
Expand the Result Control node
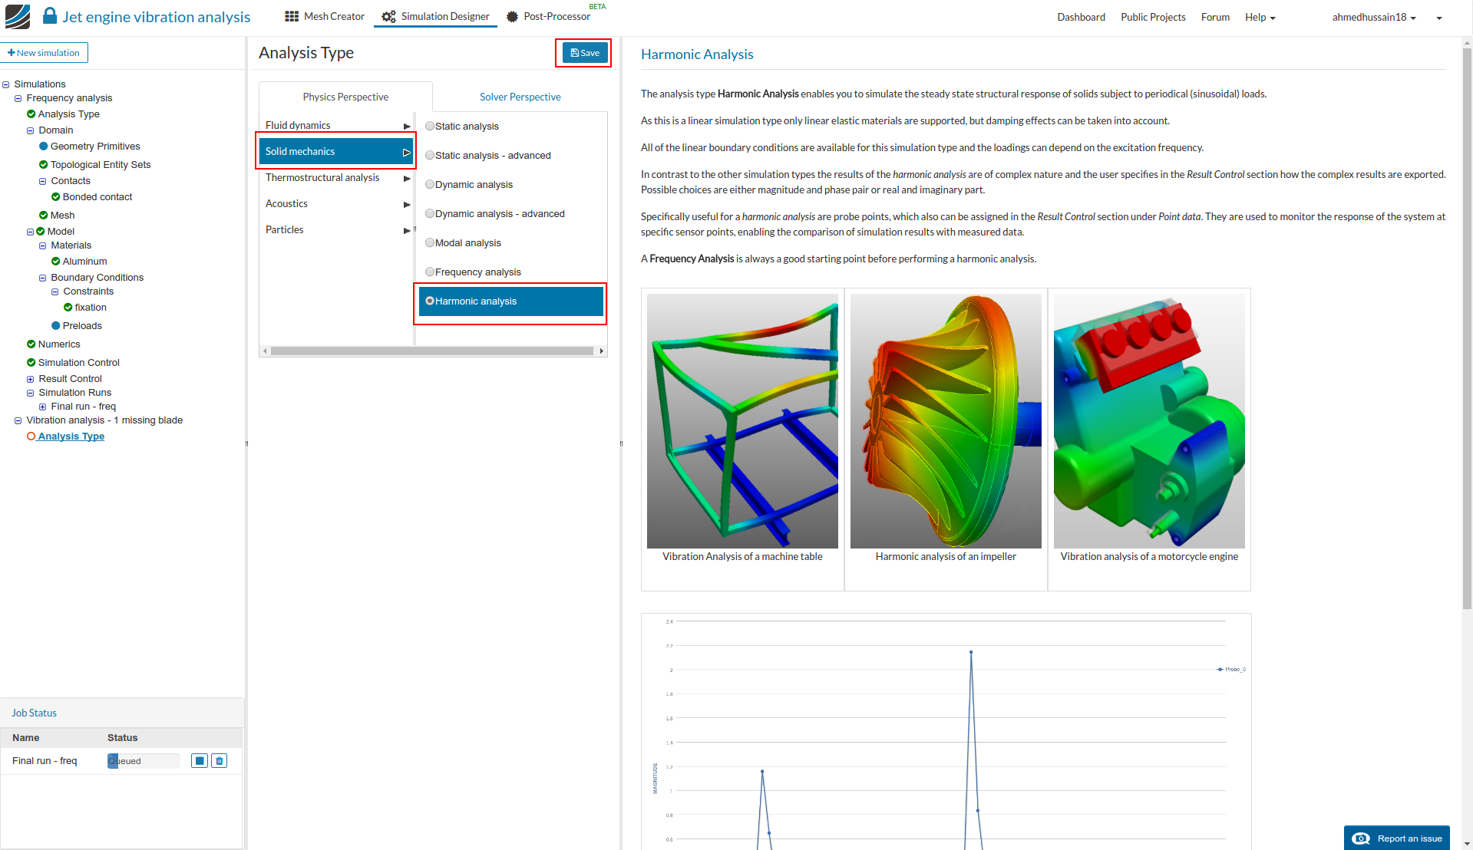click(x=31, y=380)
